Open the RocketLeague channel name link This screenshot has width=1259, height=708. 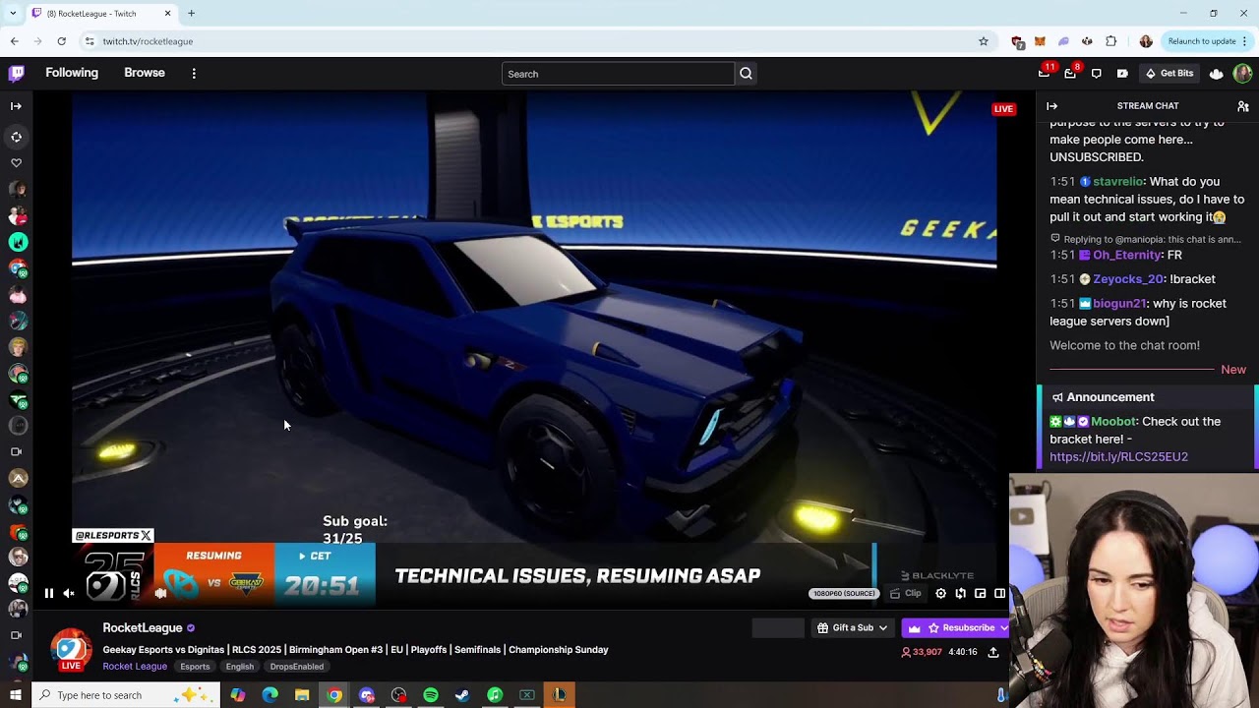click(143, 627)
